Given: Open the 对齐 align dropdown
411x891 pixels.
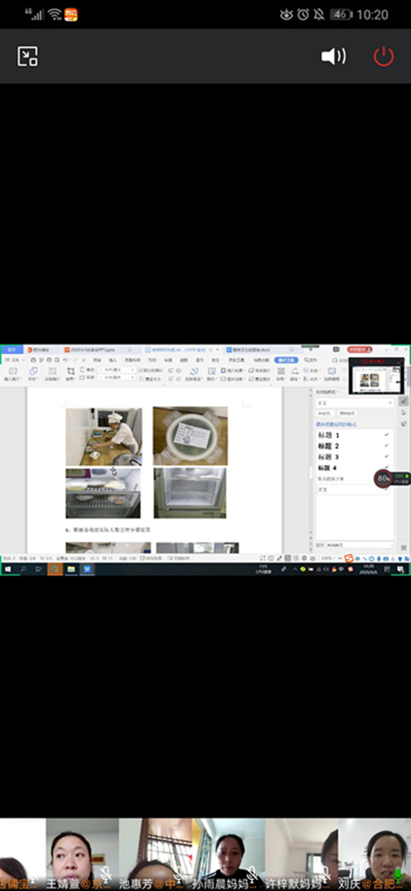Looking at the screenshot, I should point(312,378).
